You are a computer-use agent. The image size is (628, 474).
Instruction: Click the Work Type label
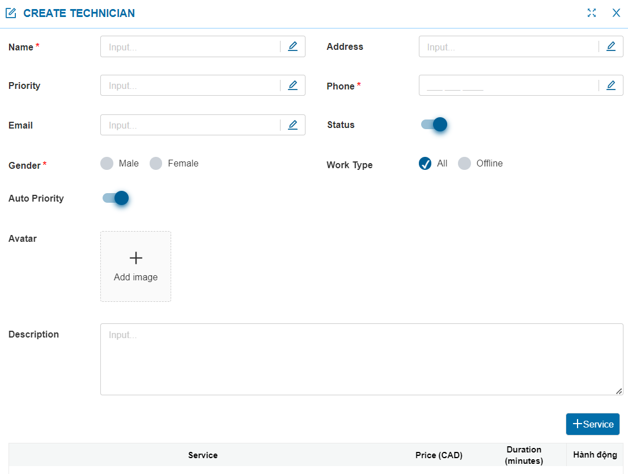(x=349, y=165)
